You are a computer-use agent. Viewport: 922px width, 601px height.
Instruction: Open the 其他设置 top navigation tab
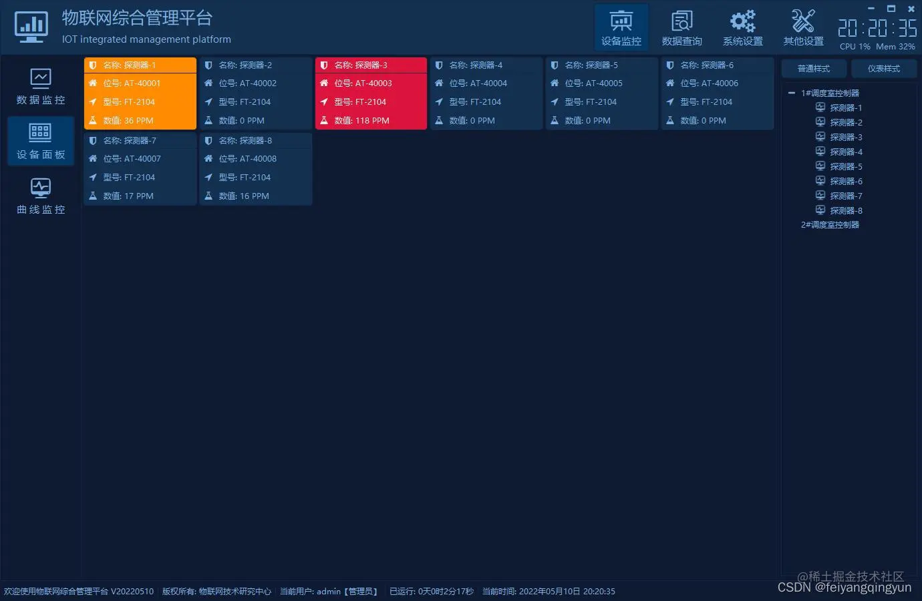click(803, 27)
